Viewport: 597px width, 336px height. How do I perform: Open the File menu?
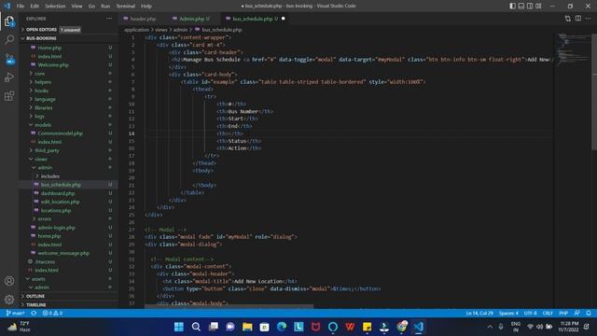[x=21, y=7]
